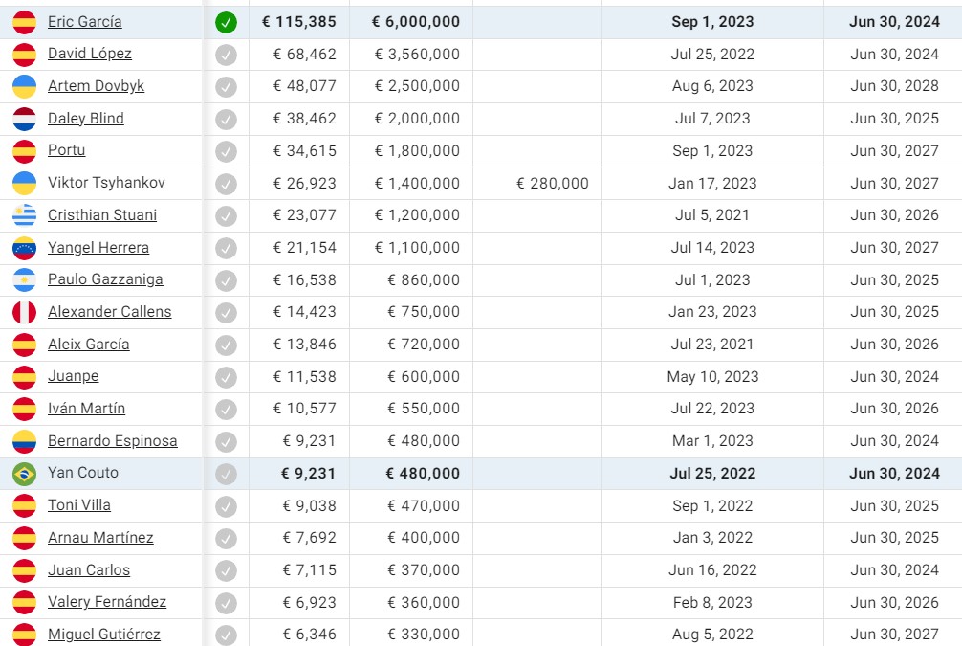Image resolution: width=962 pixels, height=646 pixels.
Task: Click the Ukraine flag next to Artem Dovbyk
Action: [x=24, y=86]
